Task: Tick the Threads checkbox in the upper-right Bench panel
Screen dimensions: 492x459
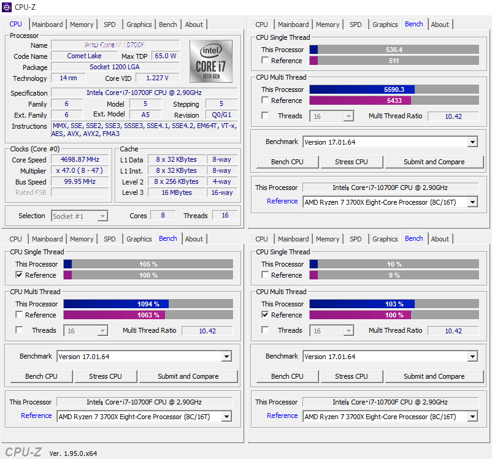Action: (265, 115)
